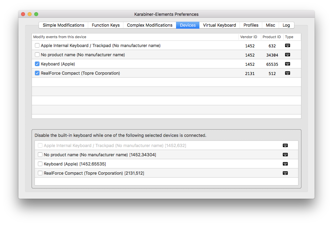Select 'RealForce Compact (Topre Corporation)' top row text
Image resolution: width=333 pixels, height=225 pixels.
click(x=80, y=73)
